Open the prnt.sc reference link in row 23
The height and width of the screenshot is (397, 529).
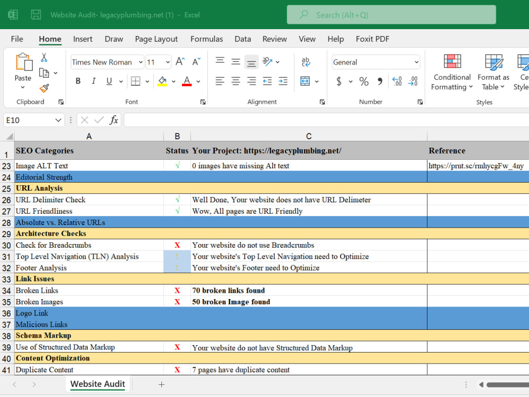click(x=476, y=166)
